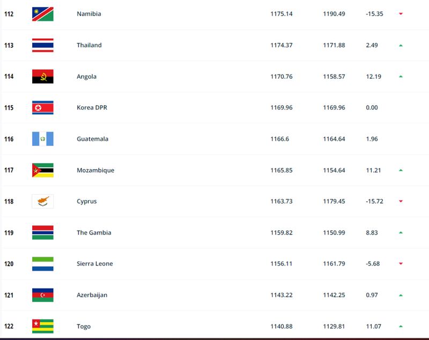This screenshot has width=429, height=340.
Task: Click the Mozambique flag icon
Action: click(x=43, y=170)
